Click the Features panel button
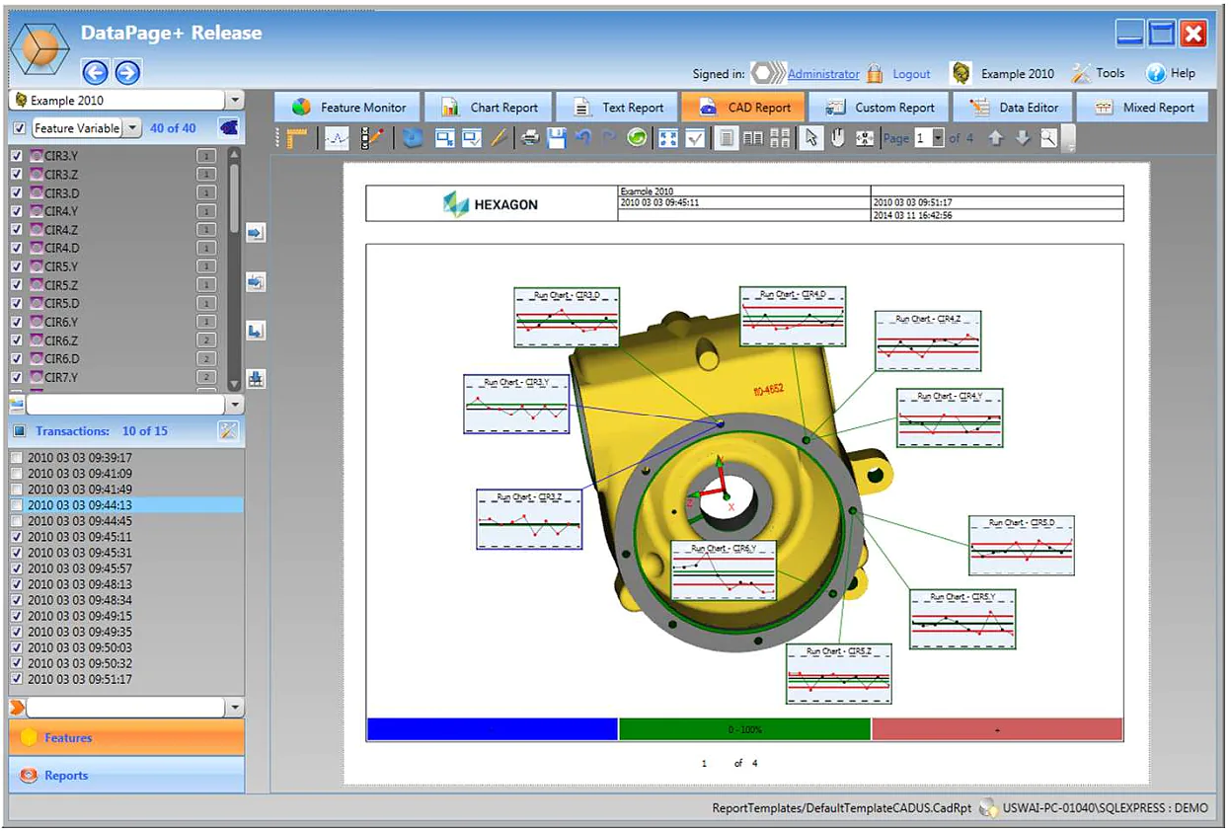 pos(126,737)
